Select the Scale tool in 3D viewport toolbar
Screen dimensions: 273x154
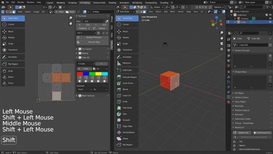click(127, 44)
